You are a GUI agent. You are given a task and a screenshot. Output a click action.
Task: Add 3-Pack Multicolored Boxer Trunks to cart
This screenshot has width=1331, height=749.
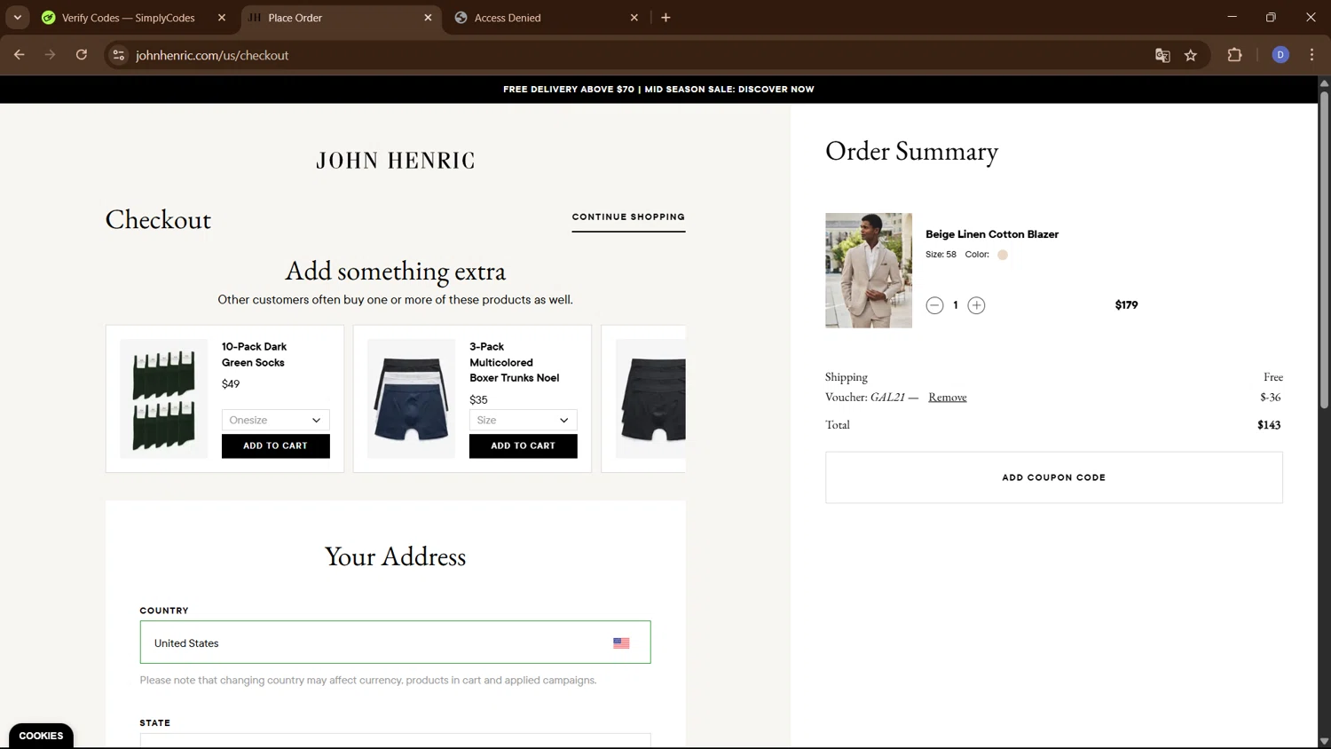(x=523, y=446)
